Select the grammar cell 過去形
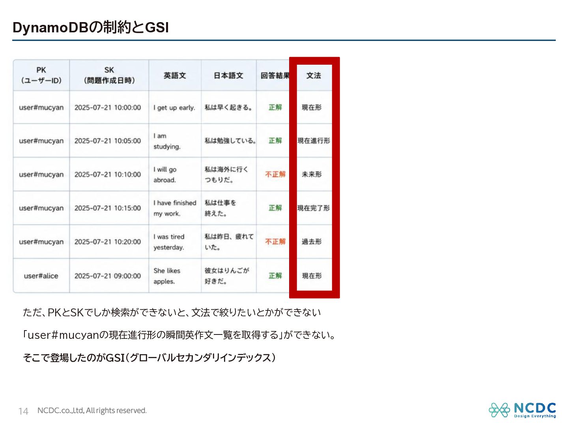The height and width of the screenshot is (426, 568). [312, 242]
